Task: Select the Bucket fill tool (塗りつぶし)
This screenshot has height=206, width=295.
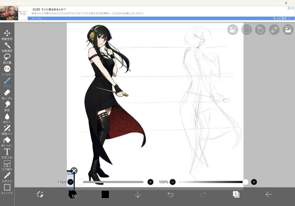Action: pos(7,142)
